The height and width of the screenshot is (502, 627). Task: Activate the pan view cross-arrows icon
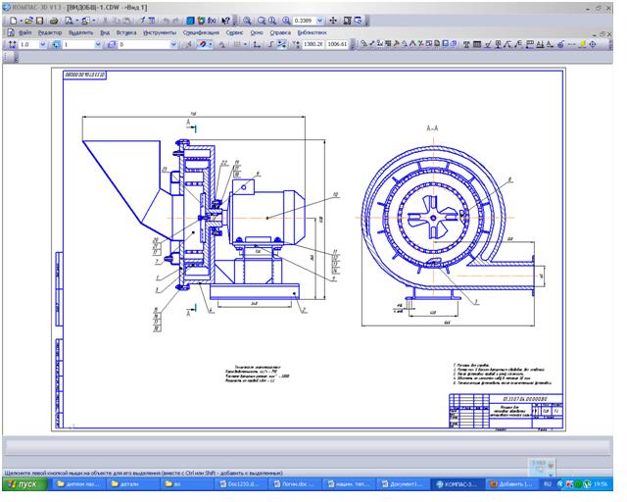coord(333,21)
